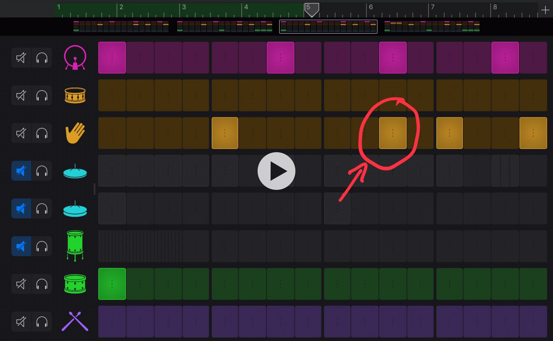Select the first cyan hi-hat cymbal icon

(x=75, y=171)
